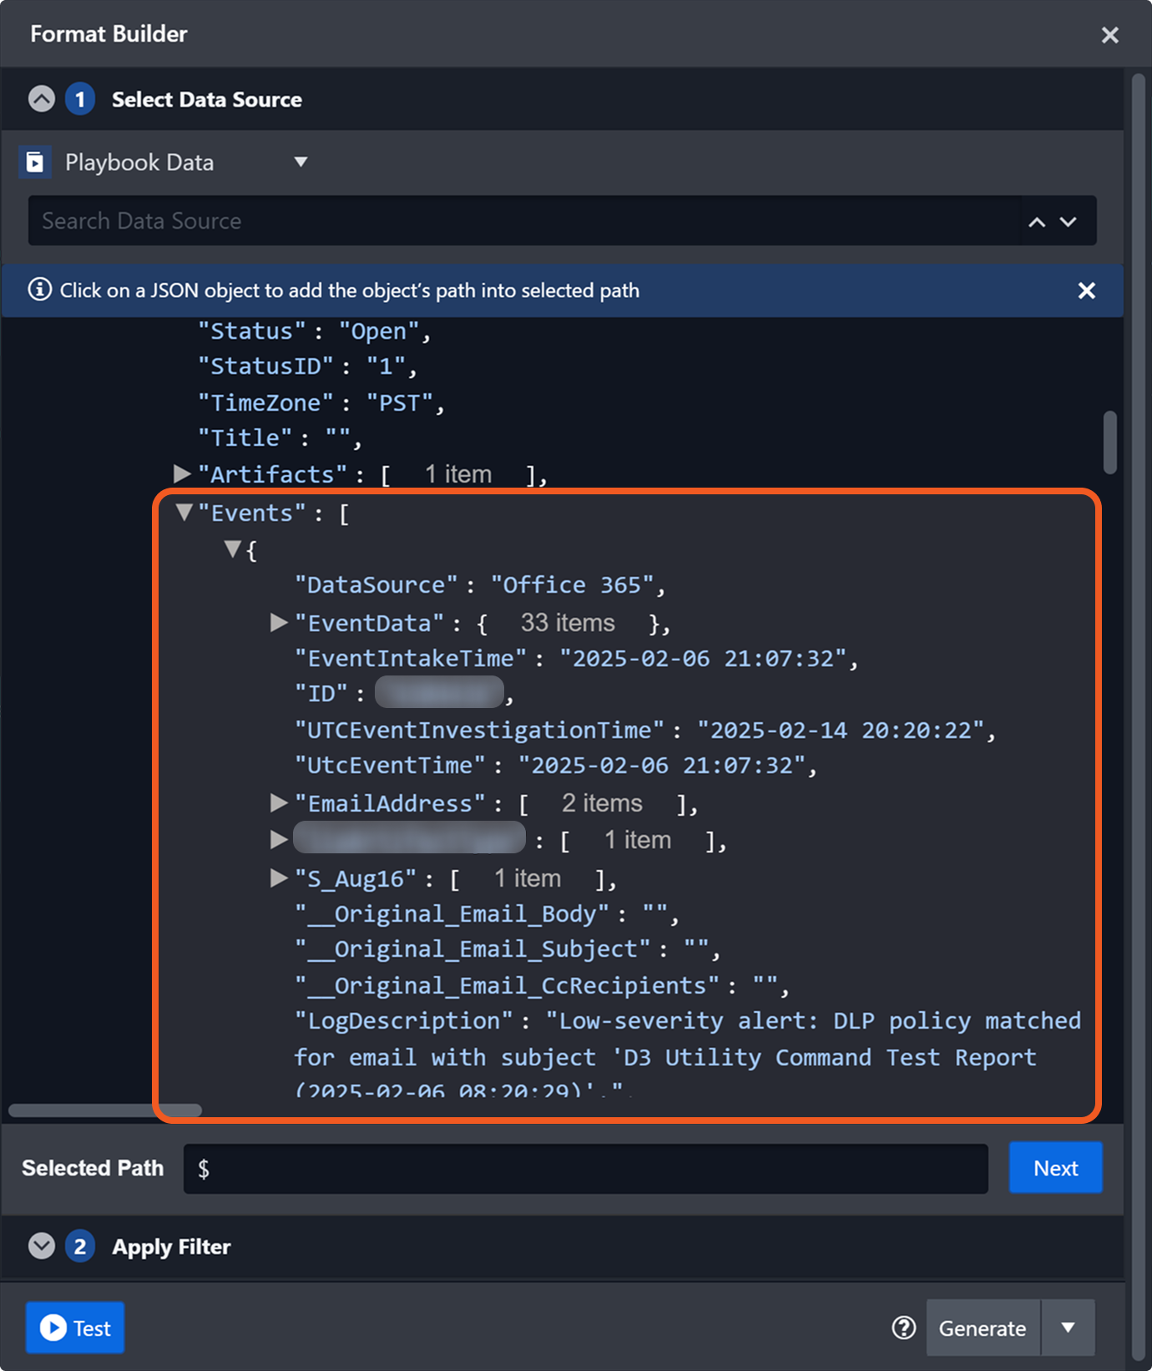Click the horizontal scrollbar in JSON viewer

tap(105, 1110)
